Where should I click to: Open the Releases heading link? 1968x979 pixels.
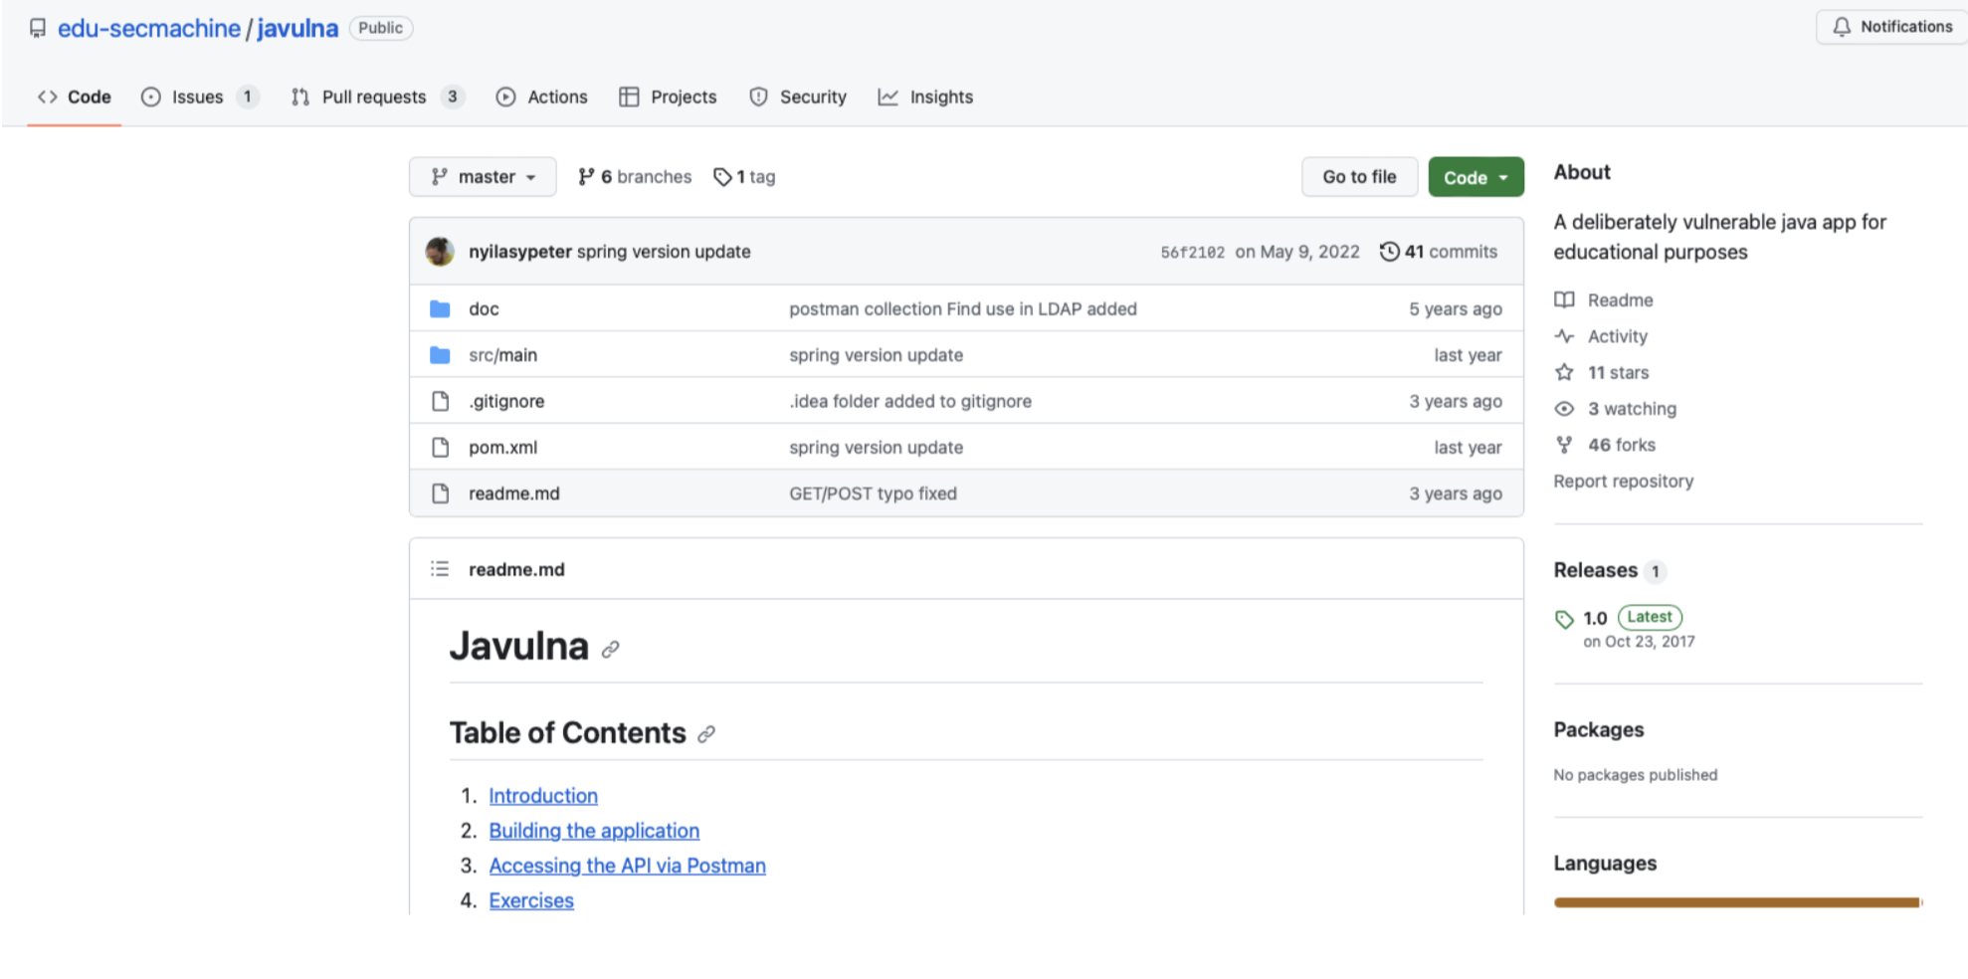[1596, 570]
